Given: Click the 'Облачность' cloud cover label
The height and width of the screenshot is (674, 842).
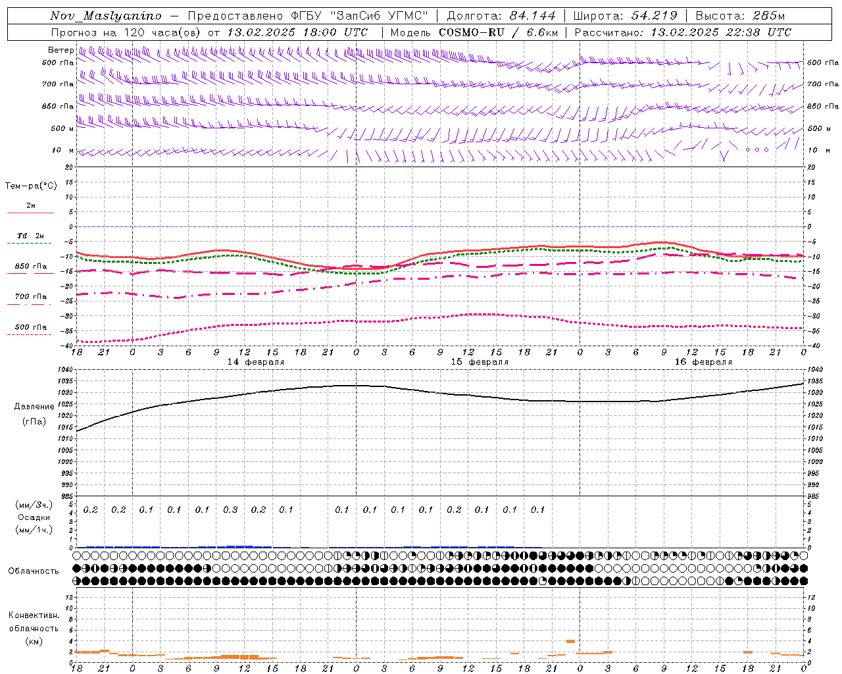Looking at the screenshot, I should pyautogui.click(x=34, y=571).
